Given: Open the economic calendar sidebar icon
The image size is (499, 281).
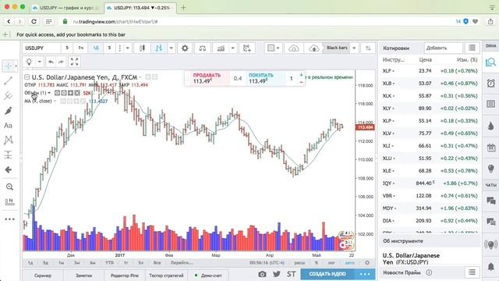Looking at the screenshot, I should 490,148.
